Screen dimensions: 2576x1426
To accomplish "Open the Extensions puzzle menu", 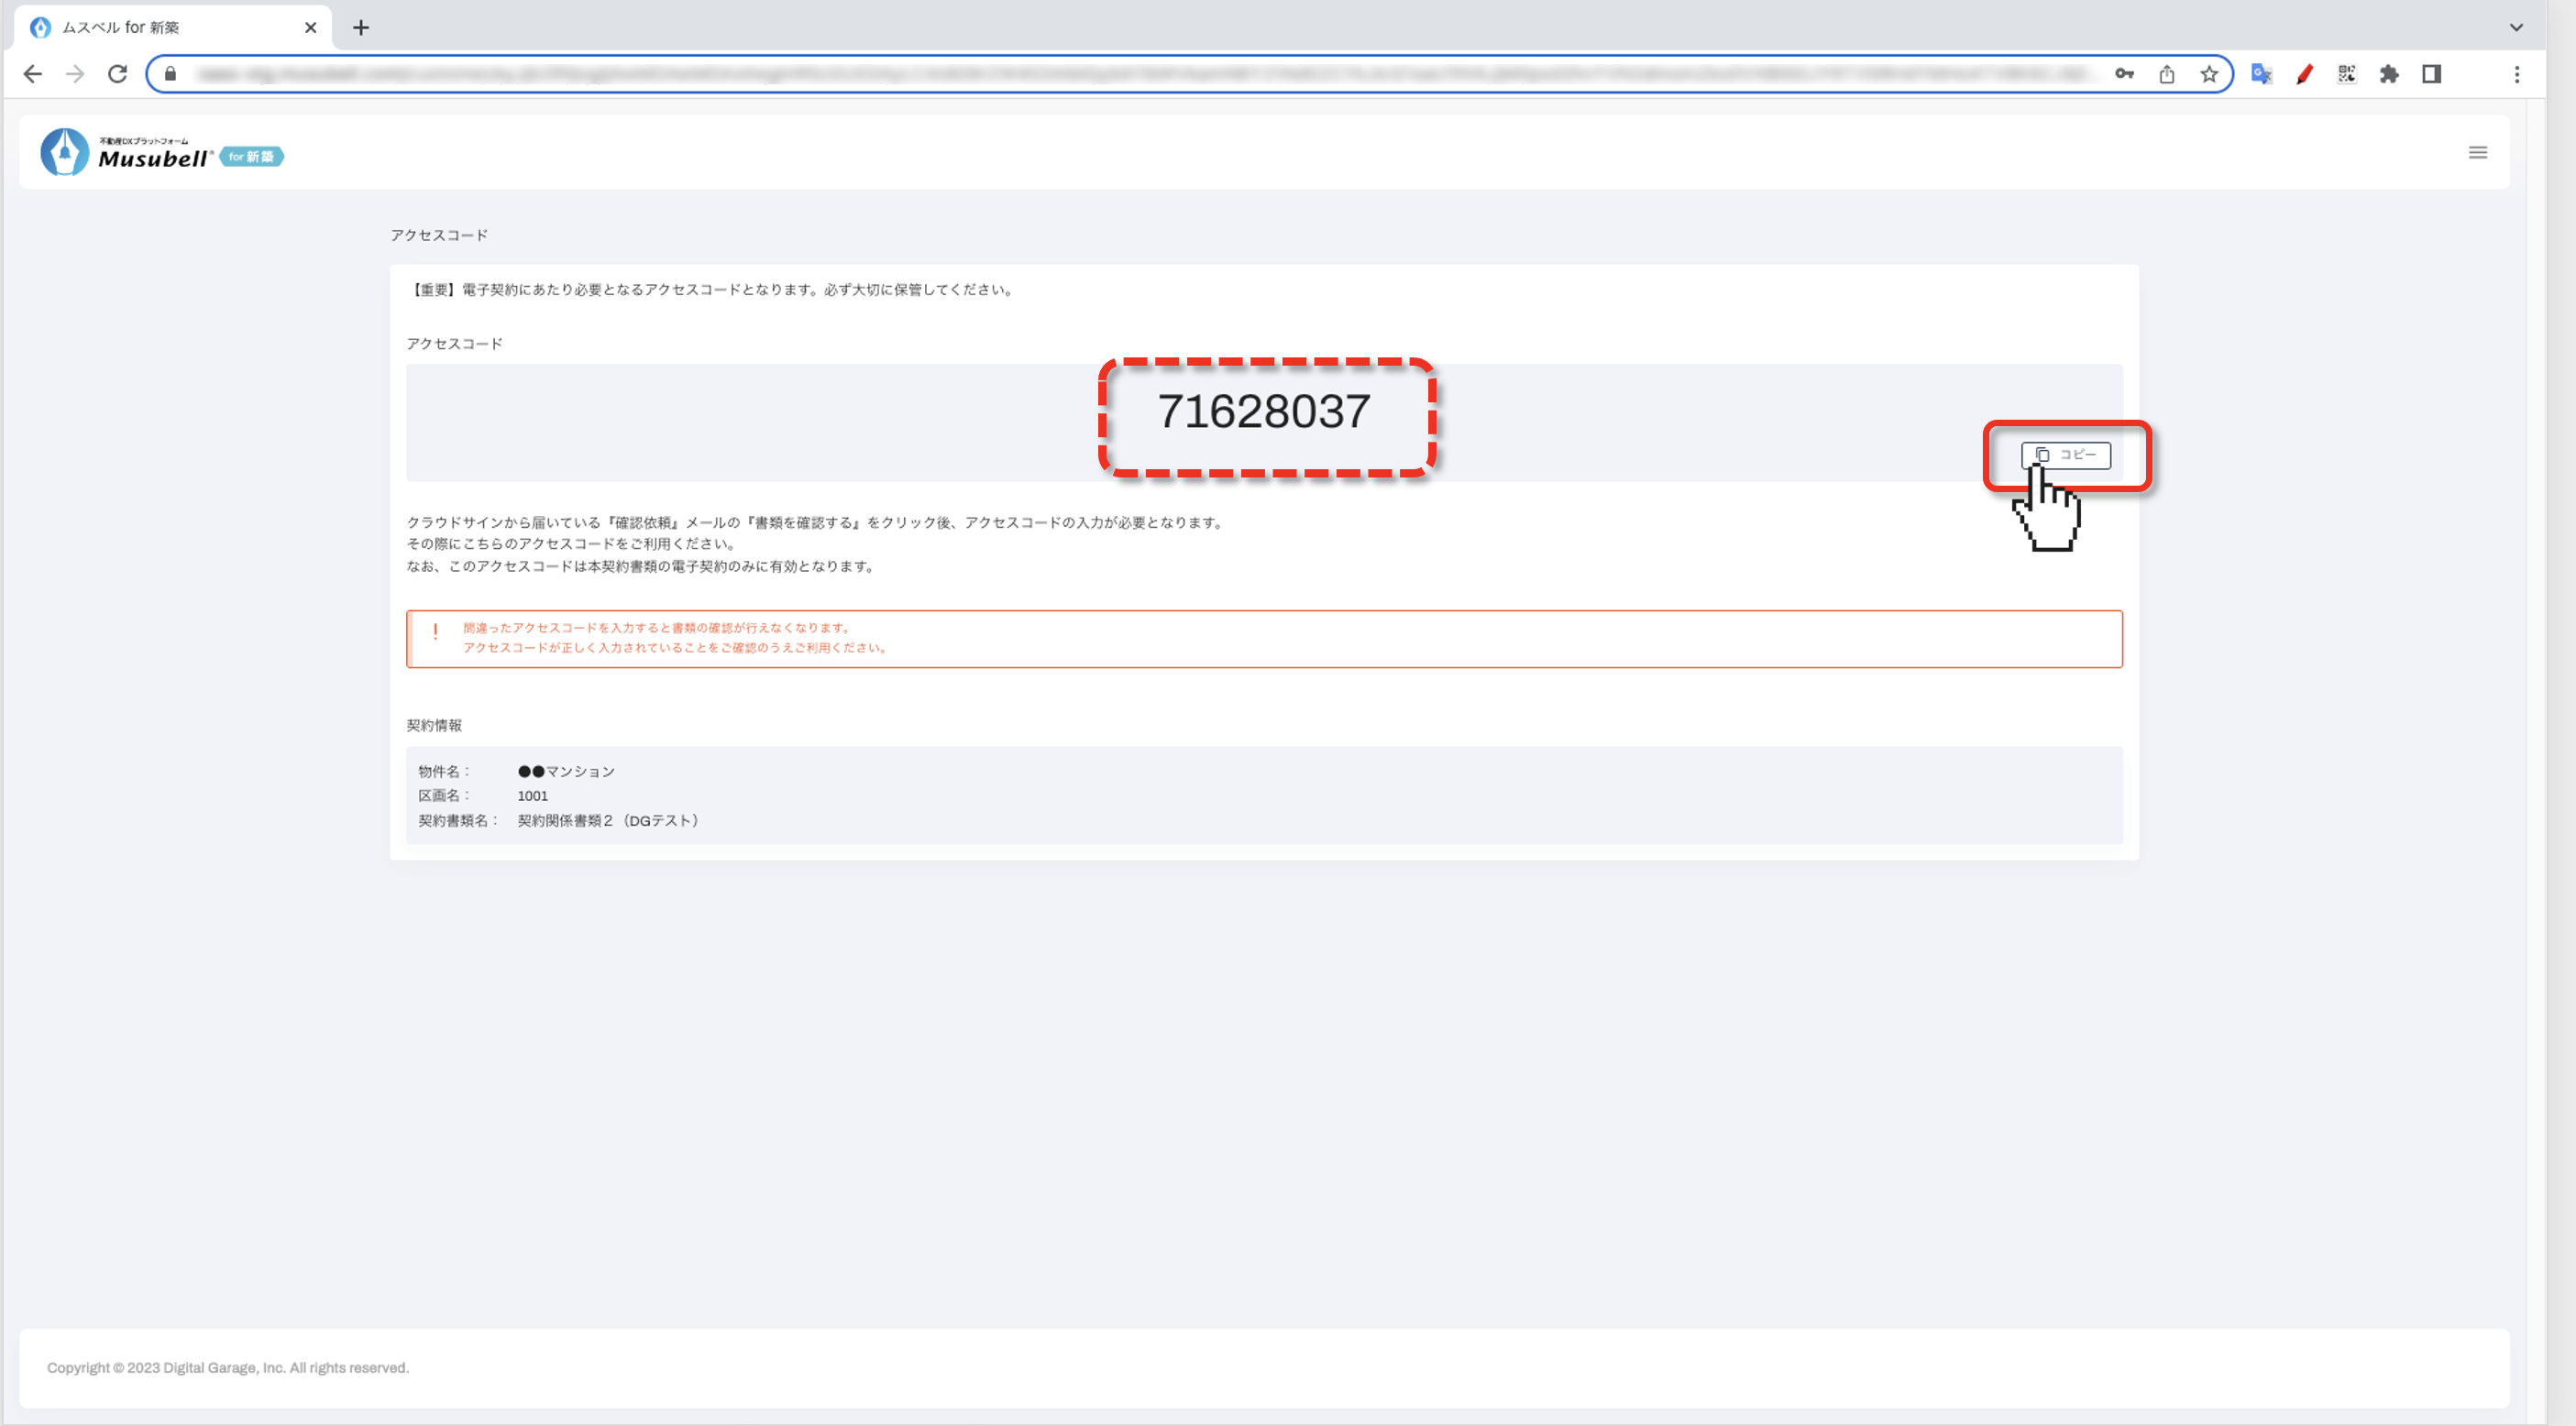I will coord(2389,74).
